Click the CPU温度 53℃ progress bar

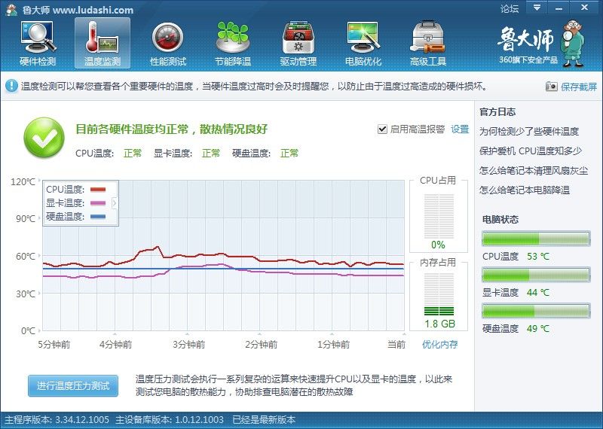tap(536, 239)
